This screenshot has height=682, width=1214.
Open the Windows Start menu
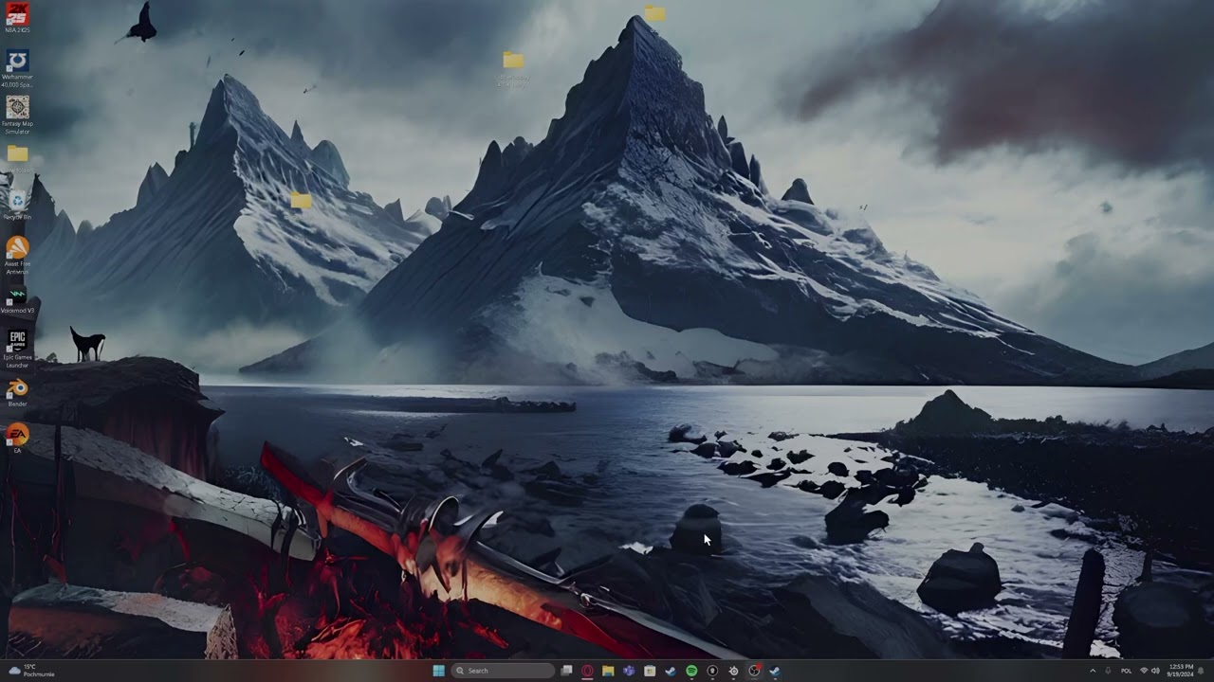[x=438, y=671]
